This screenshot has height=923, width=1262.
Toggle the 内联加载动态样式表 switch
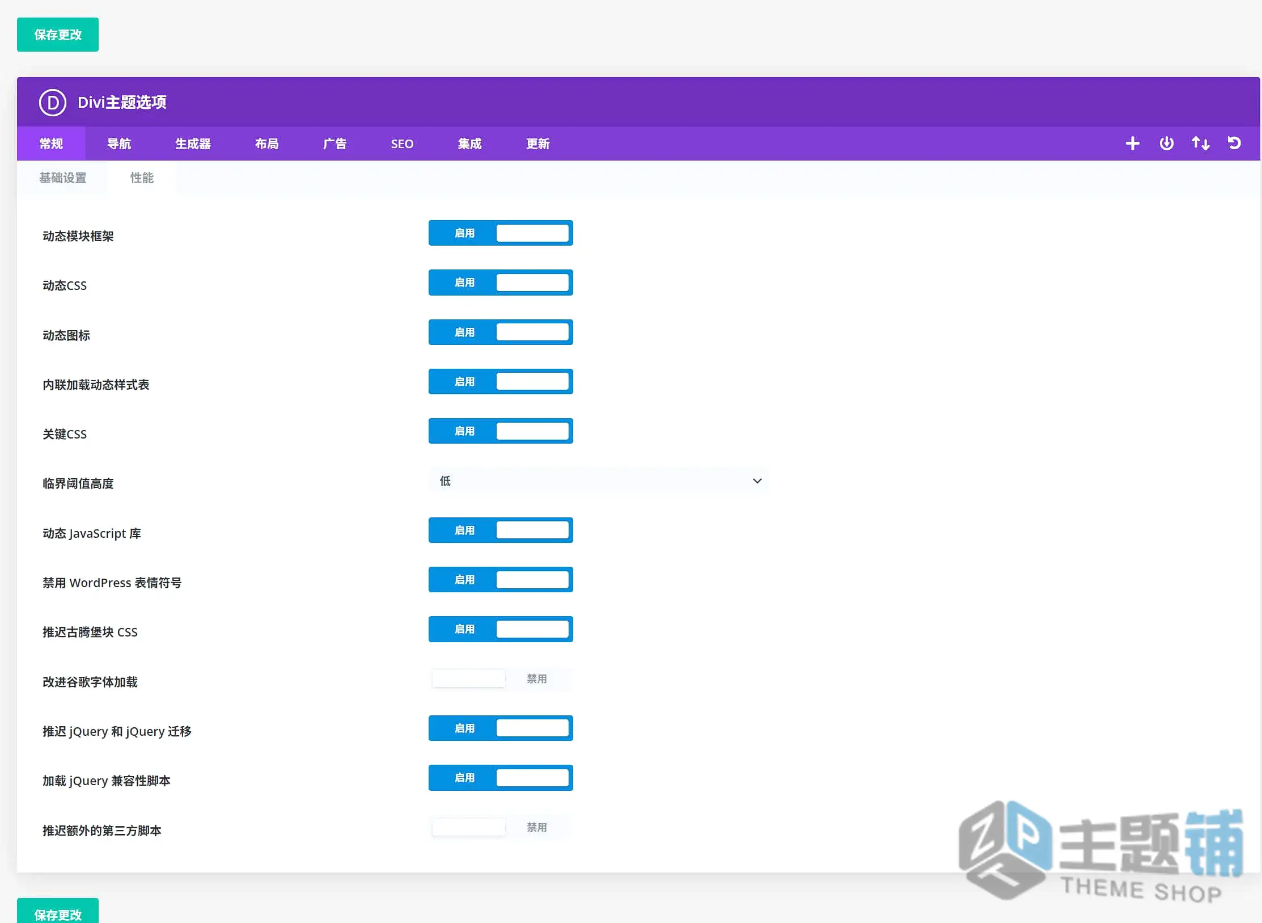(x=501, y=382)
